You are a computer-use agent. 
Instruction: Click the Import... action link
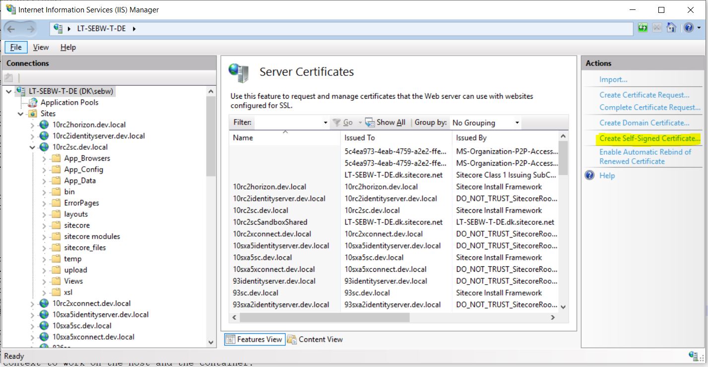point(613,79)
